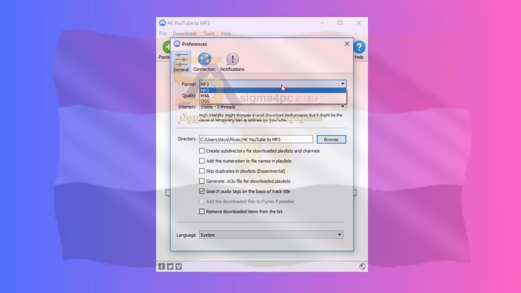Pick OGG in the format list
This screenshot has width=521, height=293.
pos(273,101)
